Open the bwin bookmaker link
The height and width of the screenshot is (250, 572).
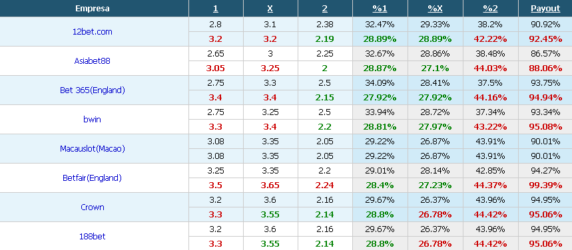(x=93, y=119)
